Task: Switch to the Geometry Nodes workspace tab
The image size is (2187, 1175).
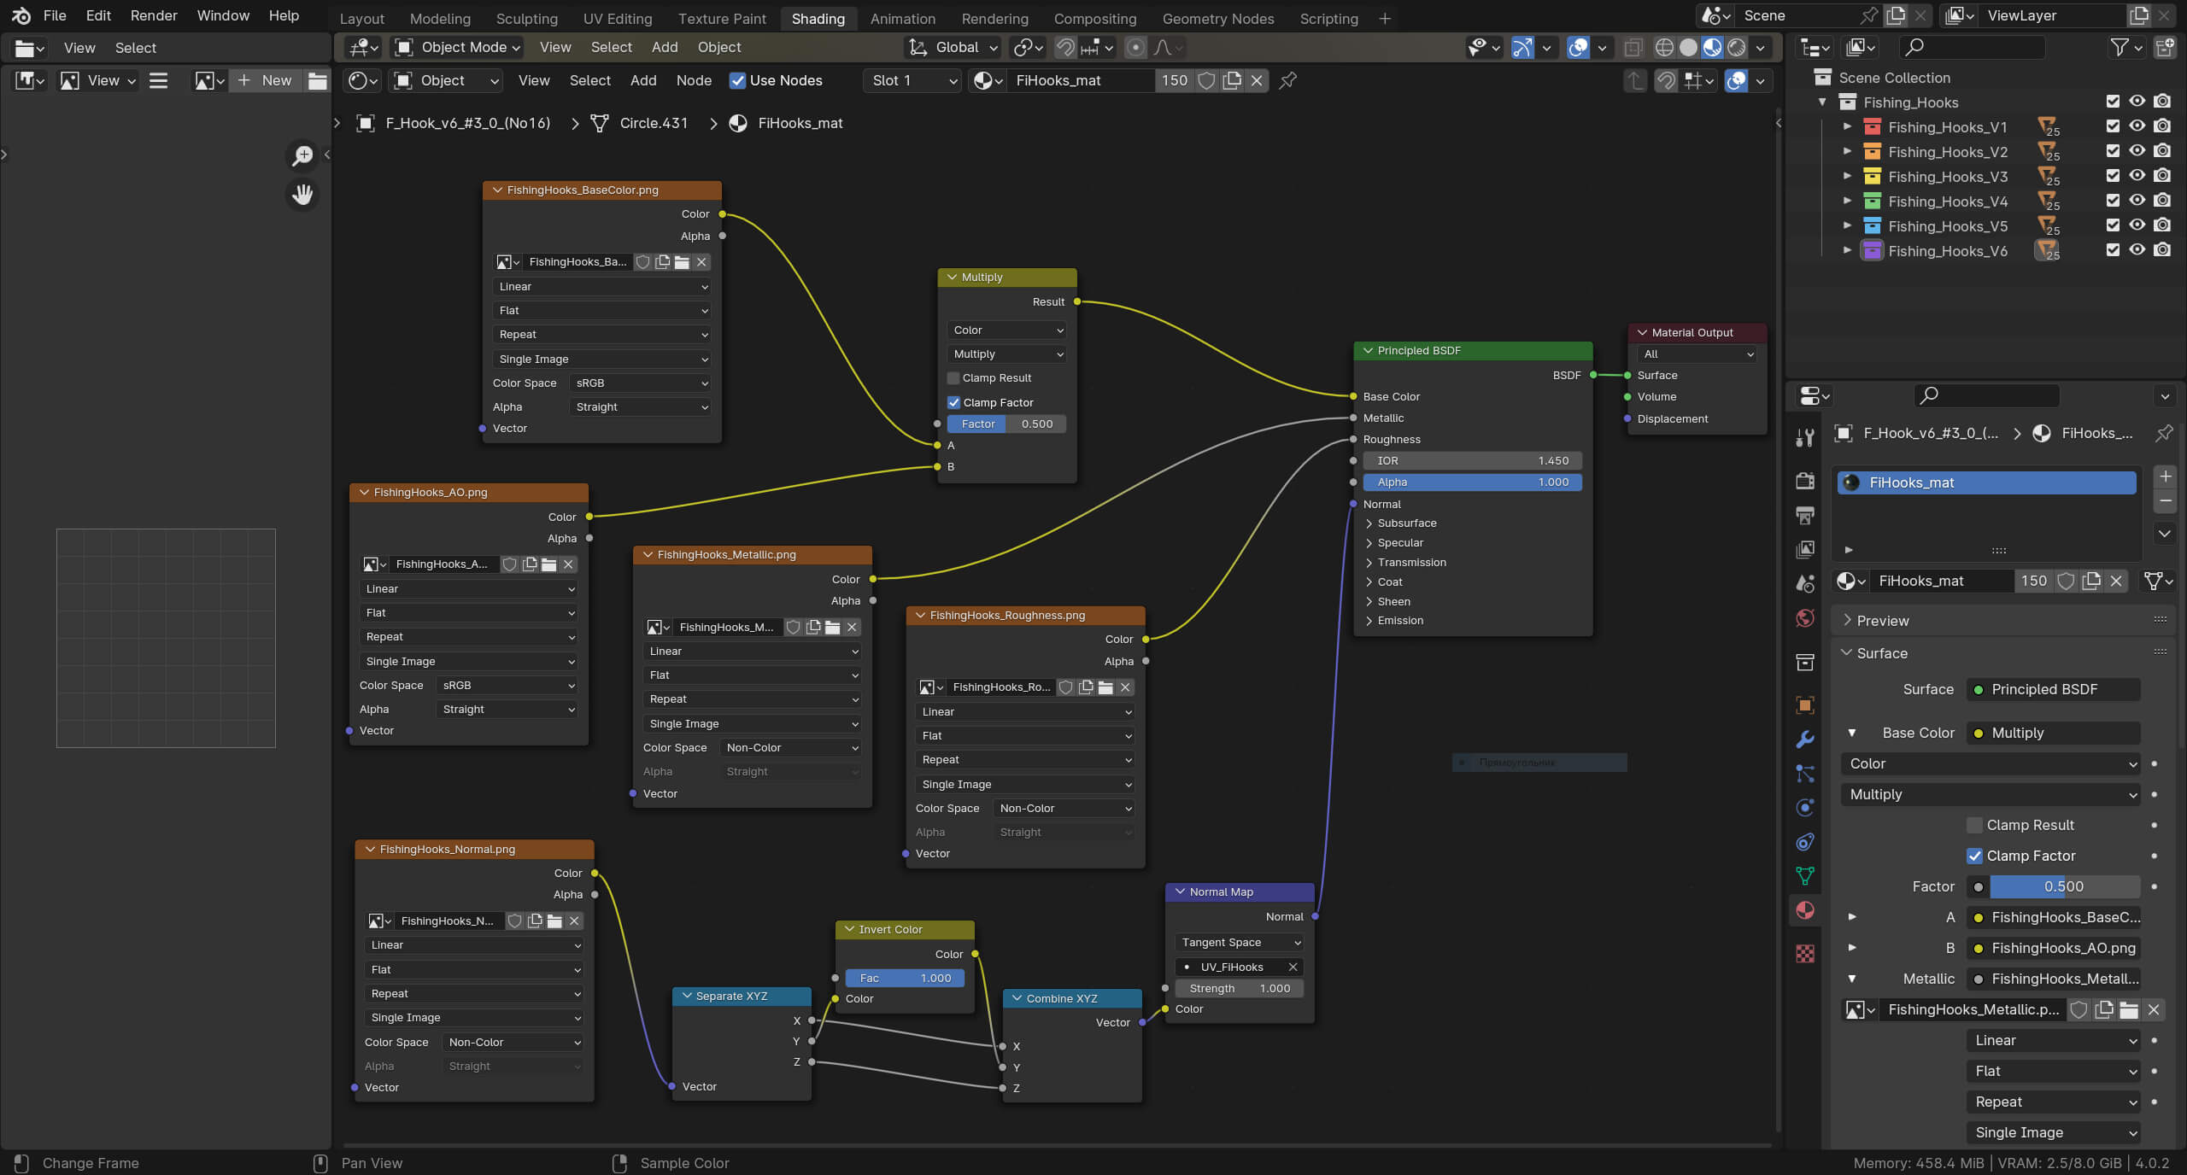Action: click(1217, 18)
